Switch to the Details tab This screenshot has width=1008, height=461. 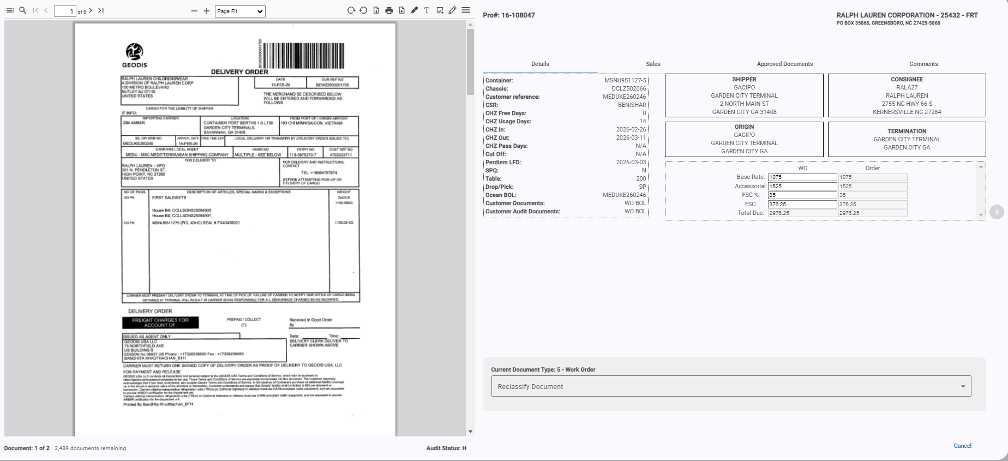pyautogui.click(x=540, y=64)
